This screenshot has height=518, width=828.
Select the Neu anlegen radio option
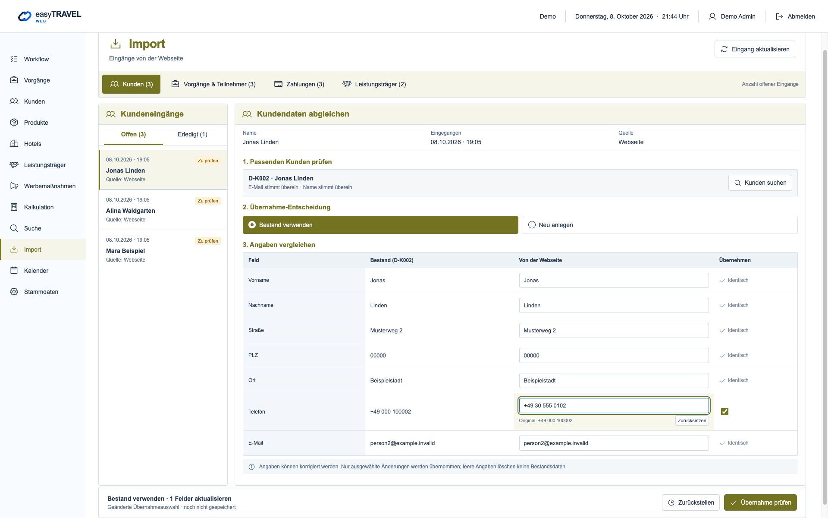(x=660, y=225)
